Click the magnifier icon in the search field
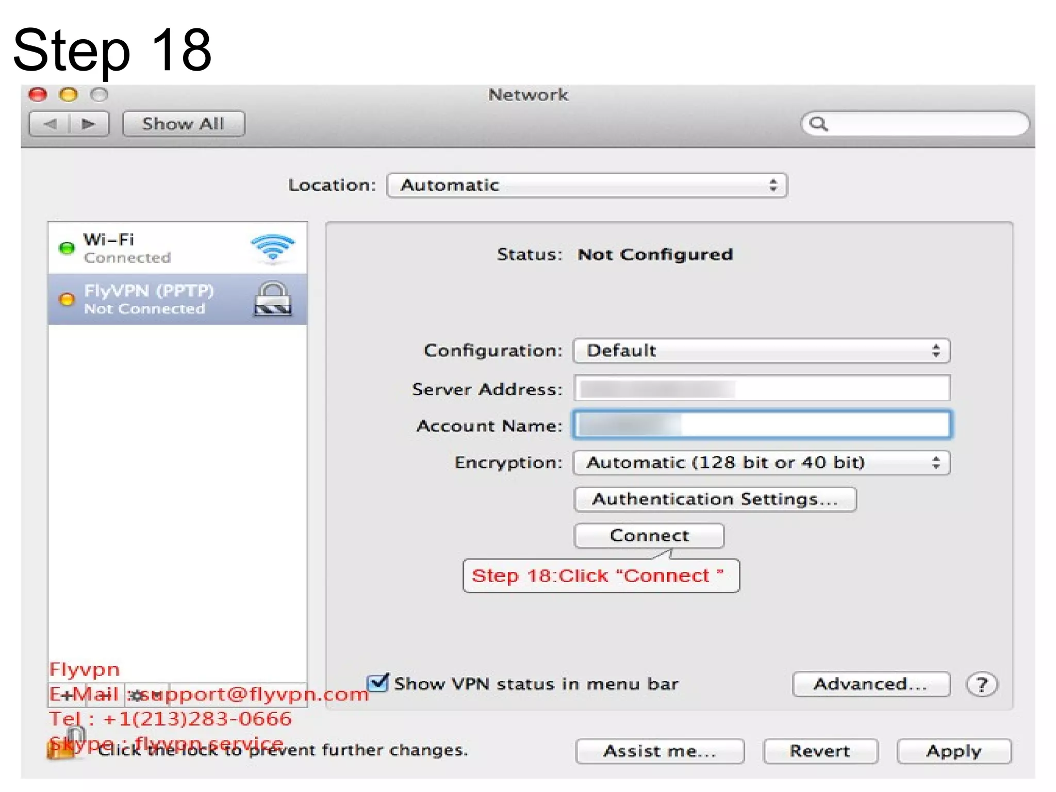This screenshot has height=792, width=1056. coord(818,124)
